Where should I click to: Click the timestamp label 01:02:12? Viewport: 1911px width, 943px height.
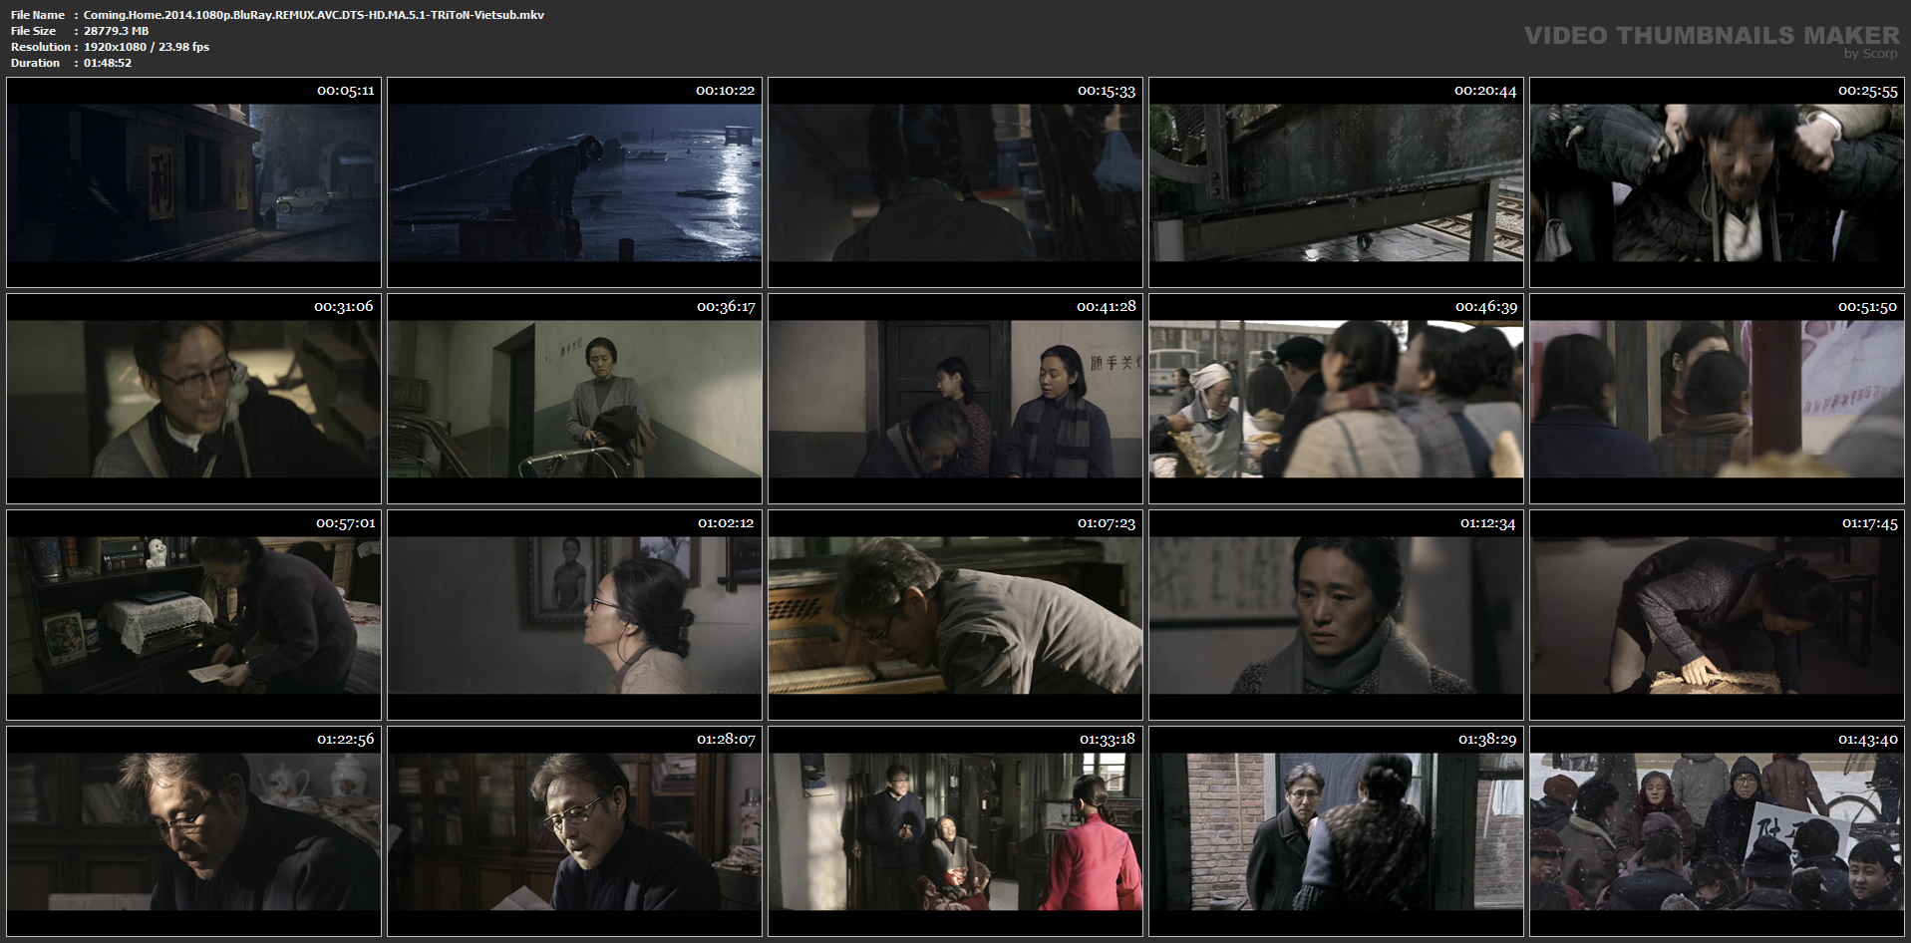(726, 523)
